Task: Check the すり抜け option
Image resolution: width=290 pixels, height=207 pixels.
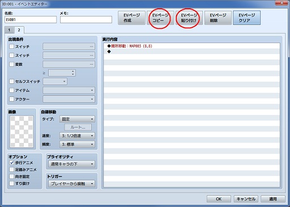Action: click(x=12, y=183)
